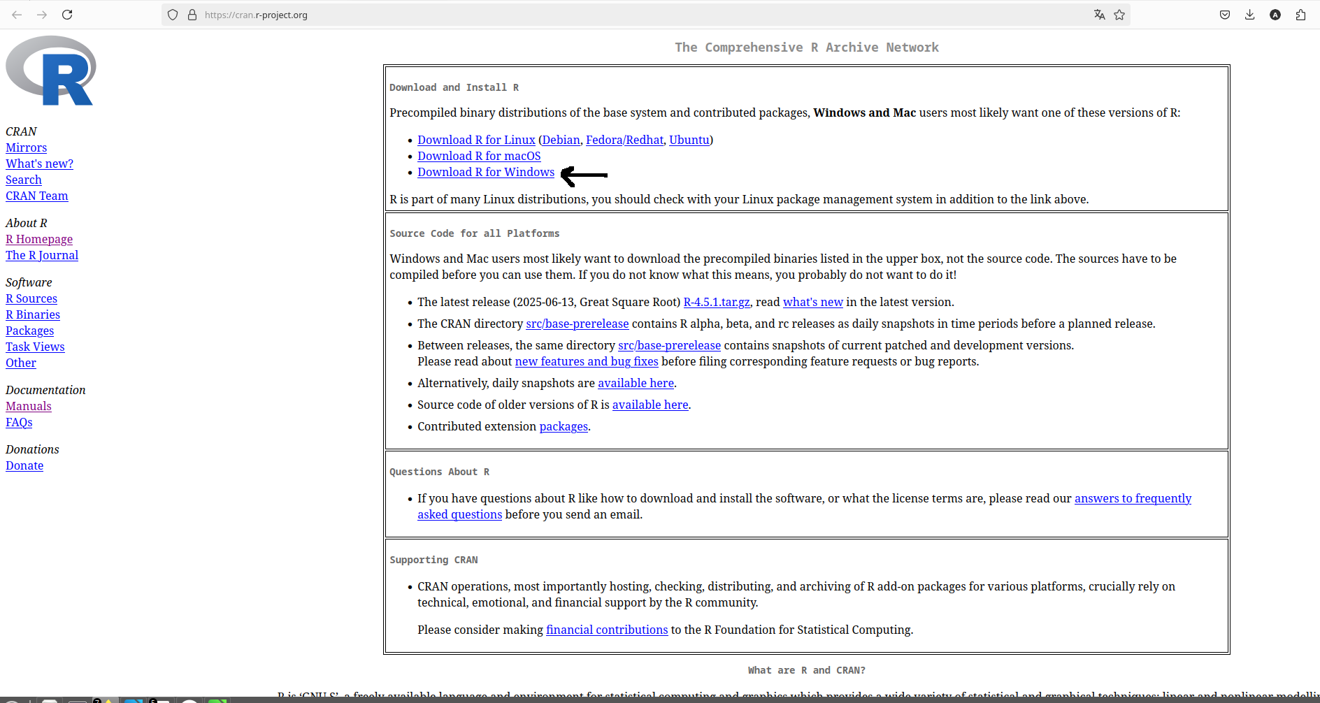Open the Packages sidebar link
This screenshot has width=1320, height=703.
(x=29, y=331)
